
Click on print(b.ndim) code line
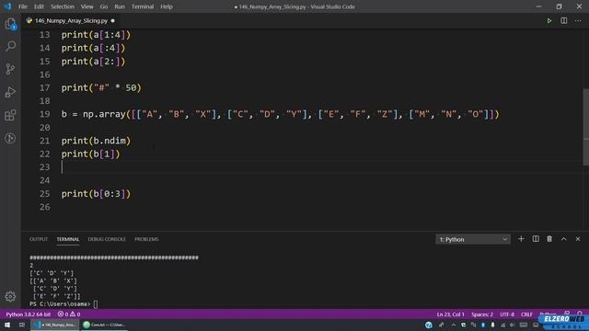pos(96,141)
